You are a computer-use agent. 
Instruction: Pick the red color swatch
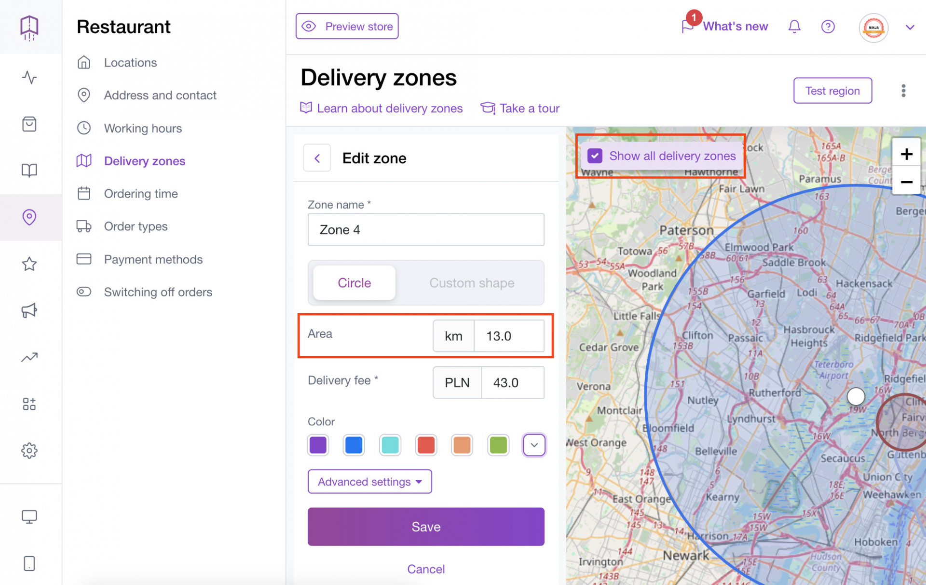(x=425, y=445)
